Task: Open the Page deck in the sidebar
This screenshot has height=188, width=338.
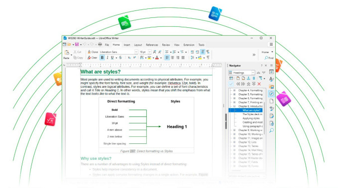Action: pos(271,101)
